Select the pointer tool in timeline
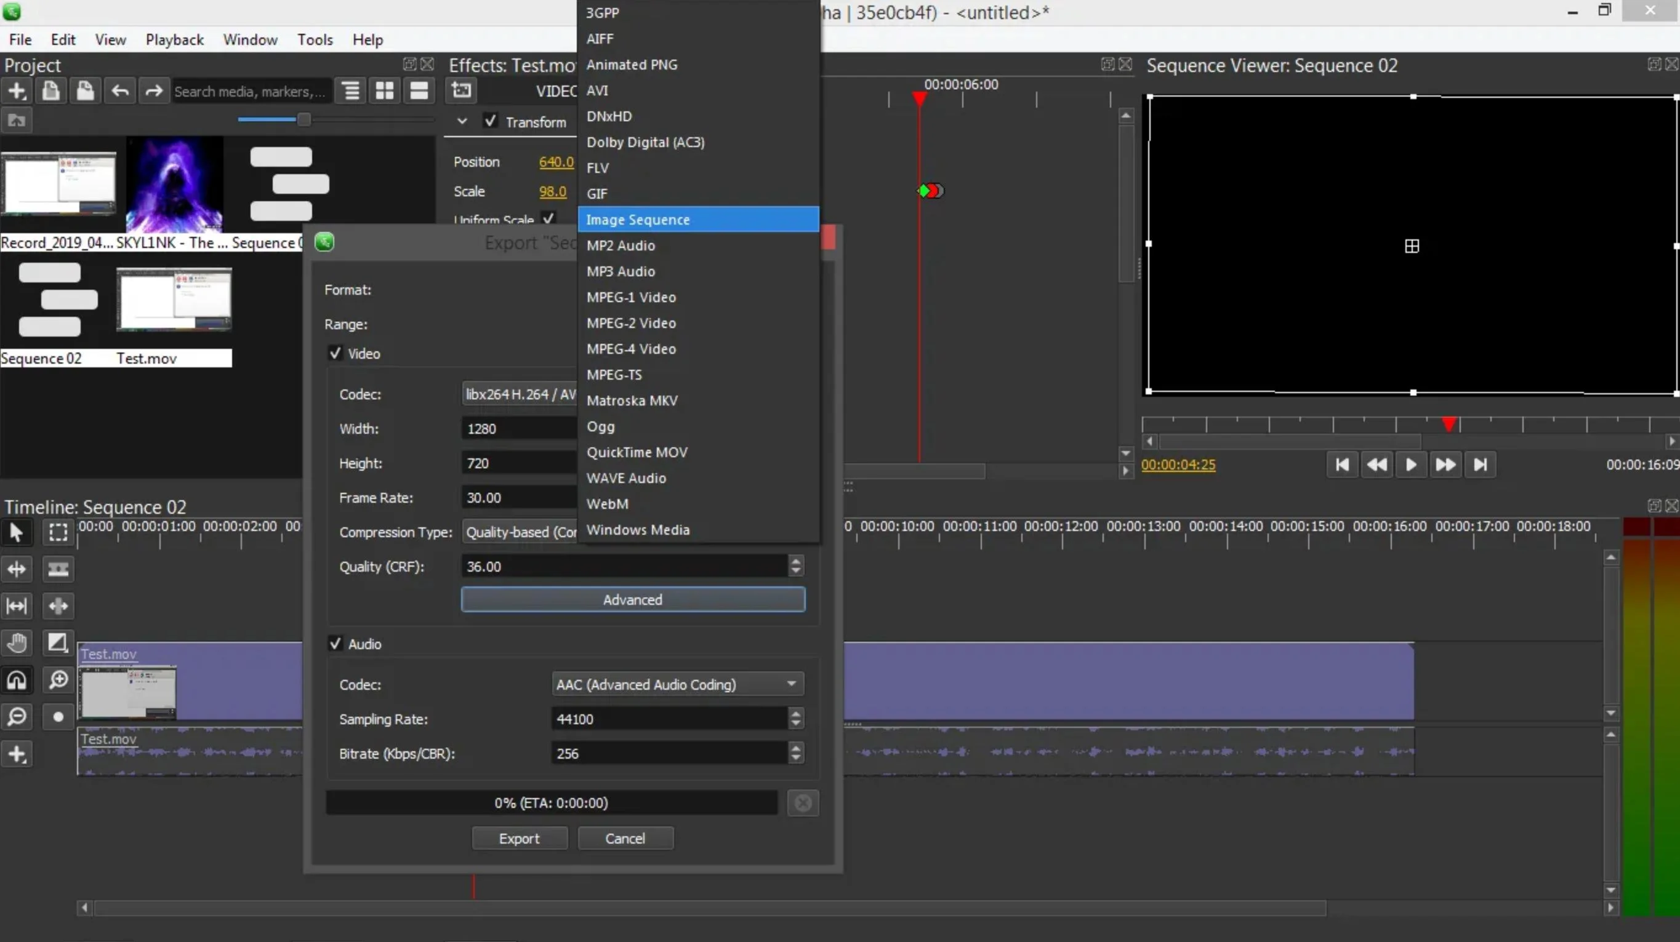 [16, 533]
